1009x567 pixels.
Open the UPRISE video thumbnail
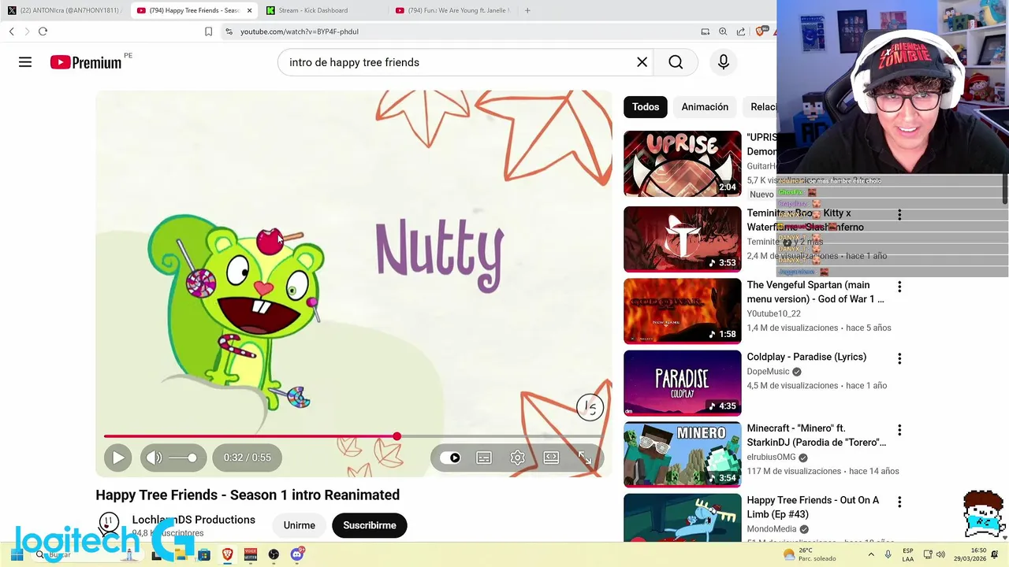pos(683,164)
